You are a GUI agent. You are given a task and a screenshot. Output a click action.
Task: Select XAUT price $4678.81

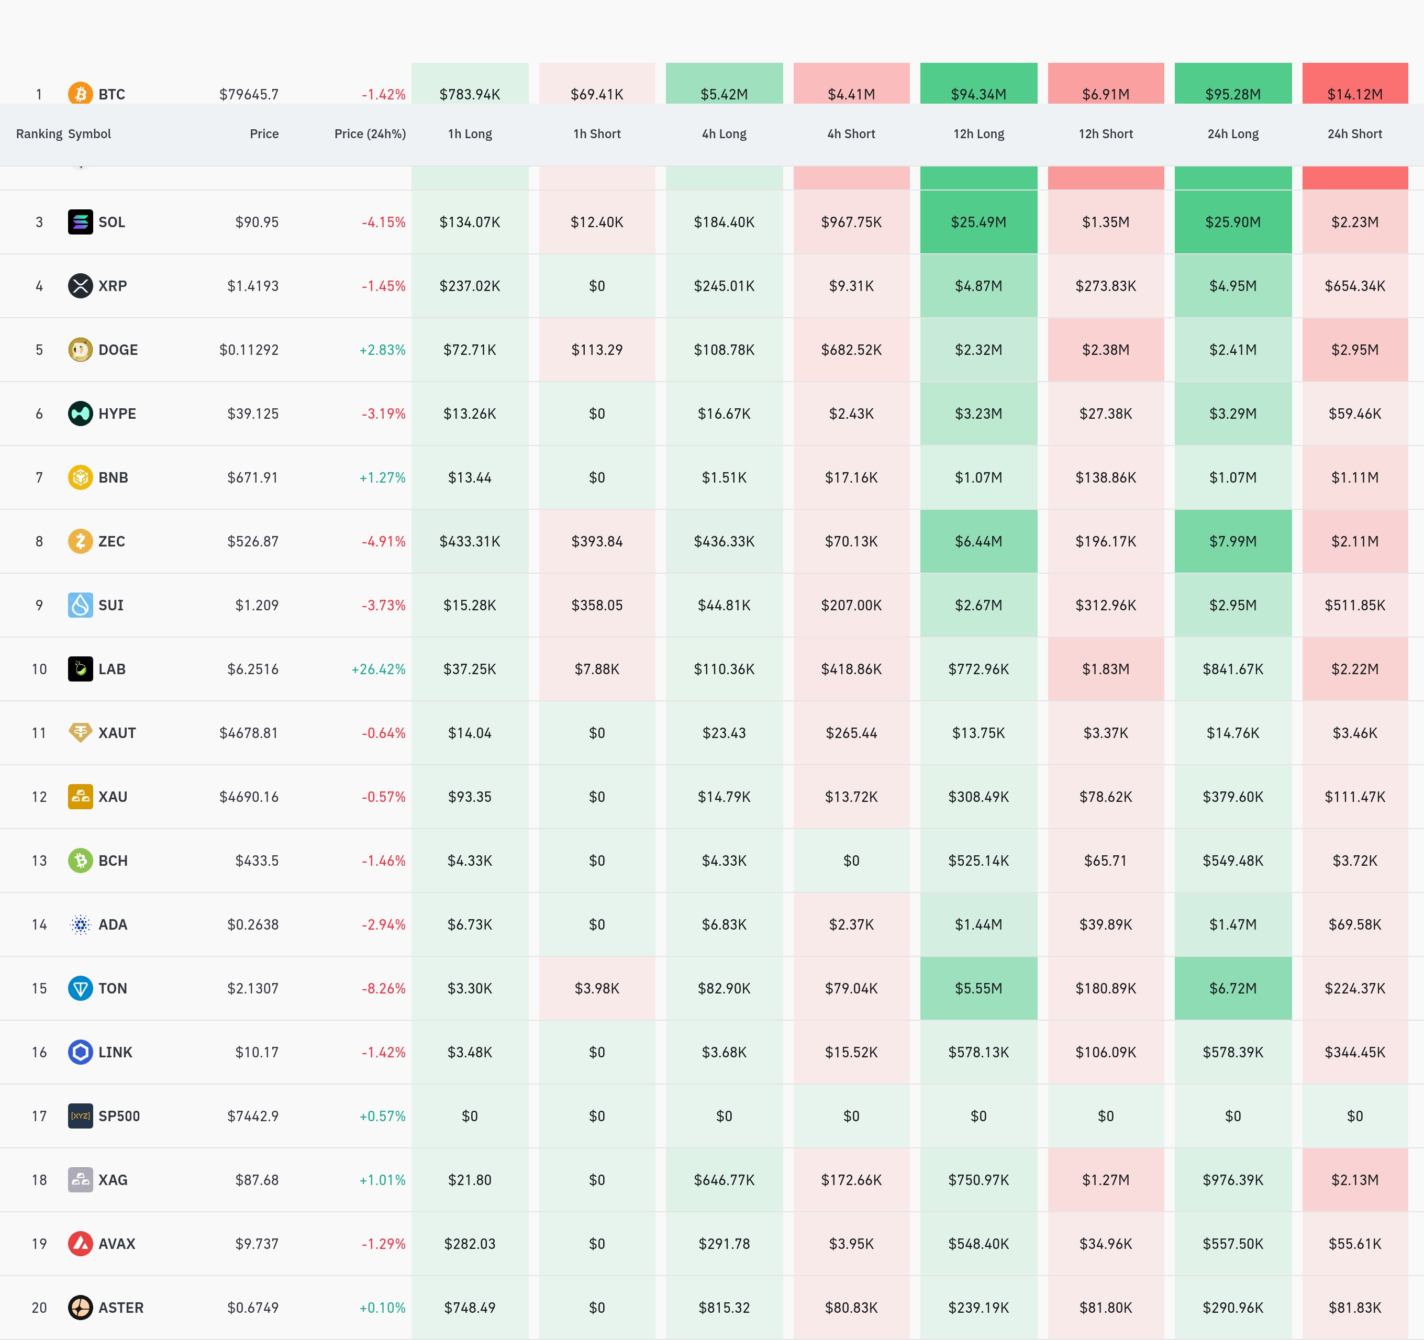pyautogui.click(x=249, y=733)
